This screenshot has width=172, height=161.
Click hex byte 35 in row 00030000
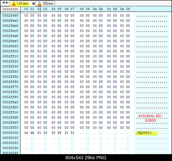pyautogui.click(x=59, y=133)
